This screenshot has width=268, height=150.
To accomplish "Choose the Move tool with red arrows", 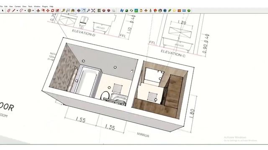I will point(48,10).
